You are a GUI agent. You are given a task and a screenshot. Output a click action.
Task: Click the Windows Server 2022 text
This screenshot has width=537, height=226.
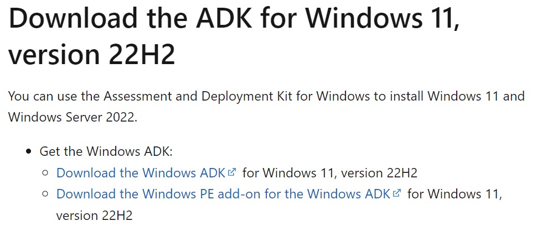click(x=73, y=117)
